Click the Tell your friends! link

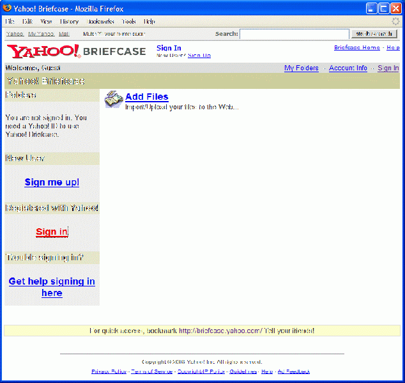[x=289, y=331]
